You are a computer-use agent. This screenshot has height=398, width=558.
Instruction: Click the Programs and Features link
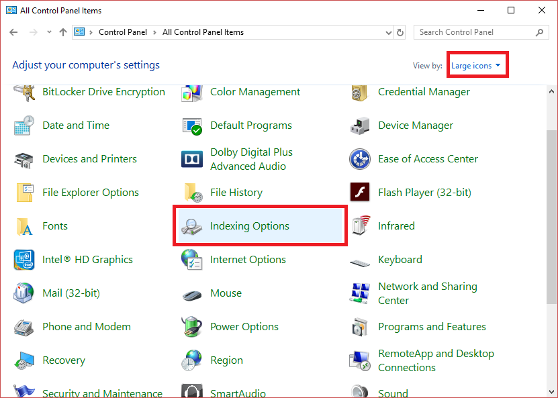coord(432,327)
